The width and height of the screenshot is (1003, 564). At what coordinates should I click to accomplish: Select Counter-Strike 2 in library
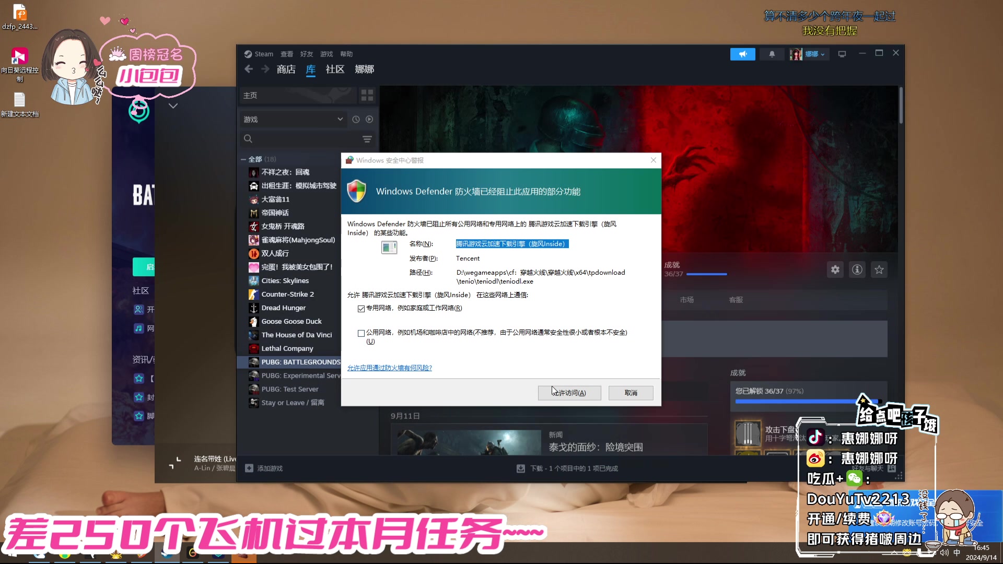(287, 295)
